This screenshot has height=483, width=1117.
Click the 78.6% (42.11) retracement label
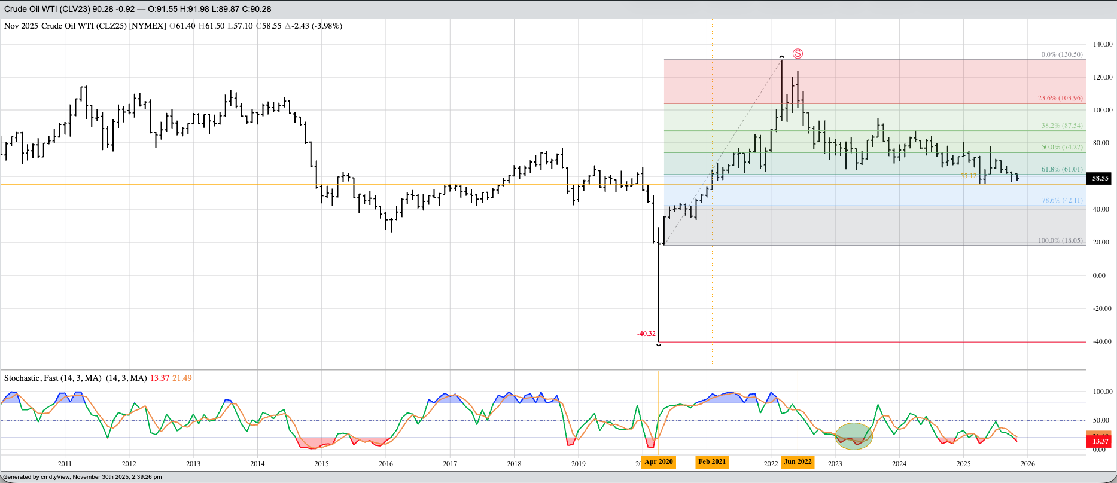coord(1061,201)
